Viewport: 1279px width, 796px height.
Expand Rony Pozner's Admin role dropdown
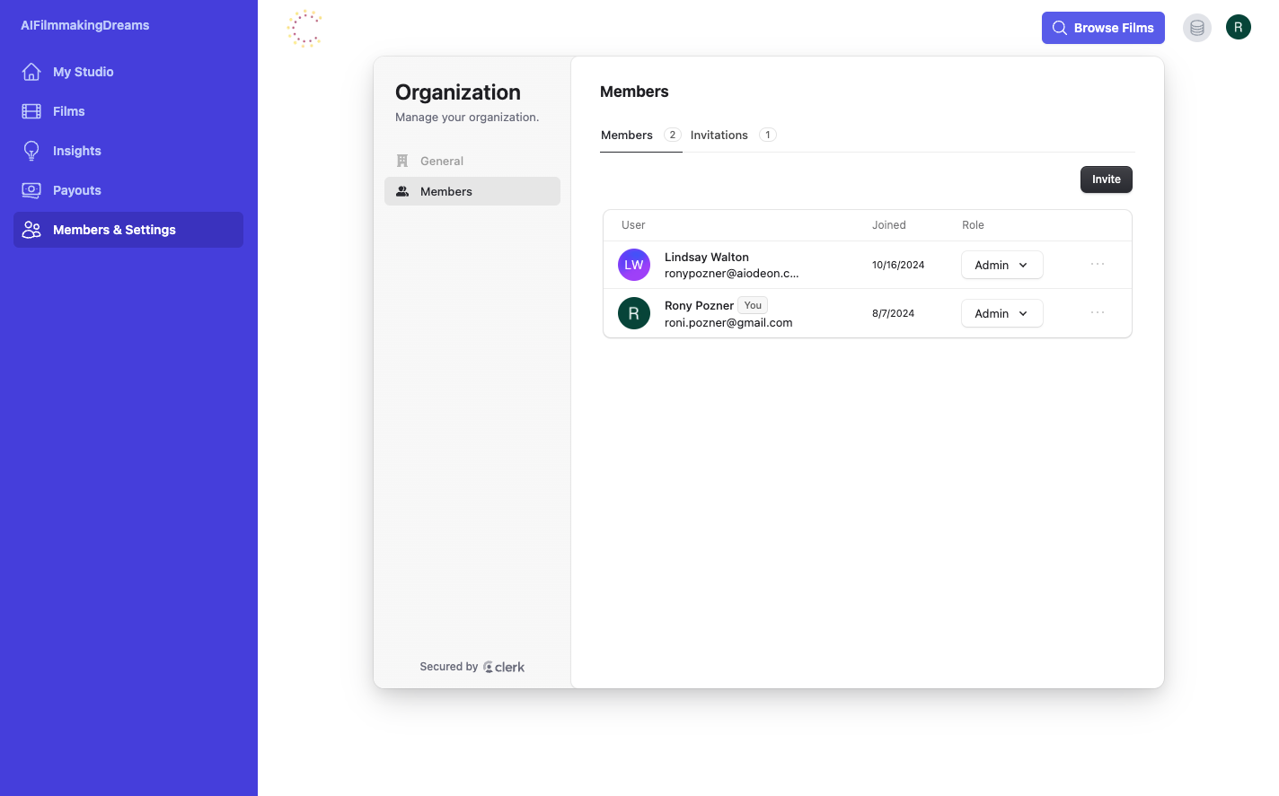(1001, 313)
